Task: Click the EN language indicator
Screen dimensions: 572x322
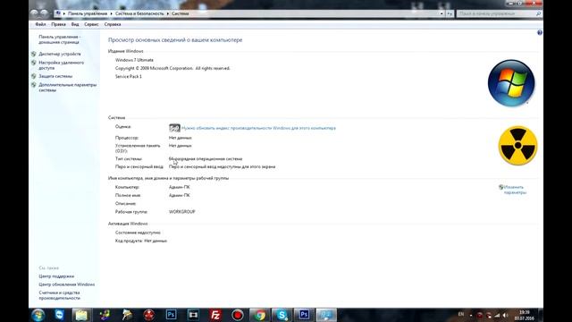Action: click(461, 314)
